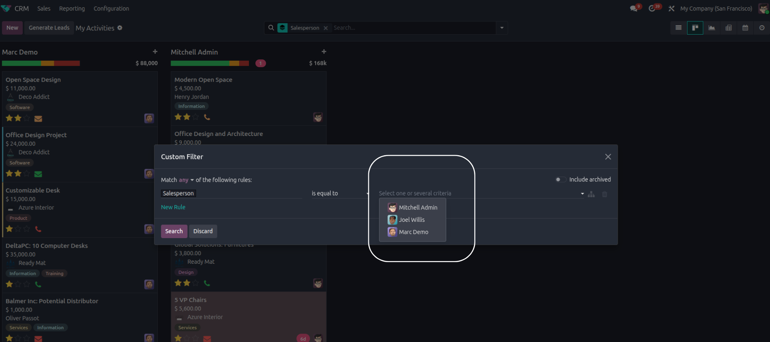Choose Joel Willis from the suggestions

pyautogui.click(x=412, y=220)
